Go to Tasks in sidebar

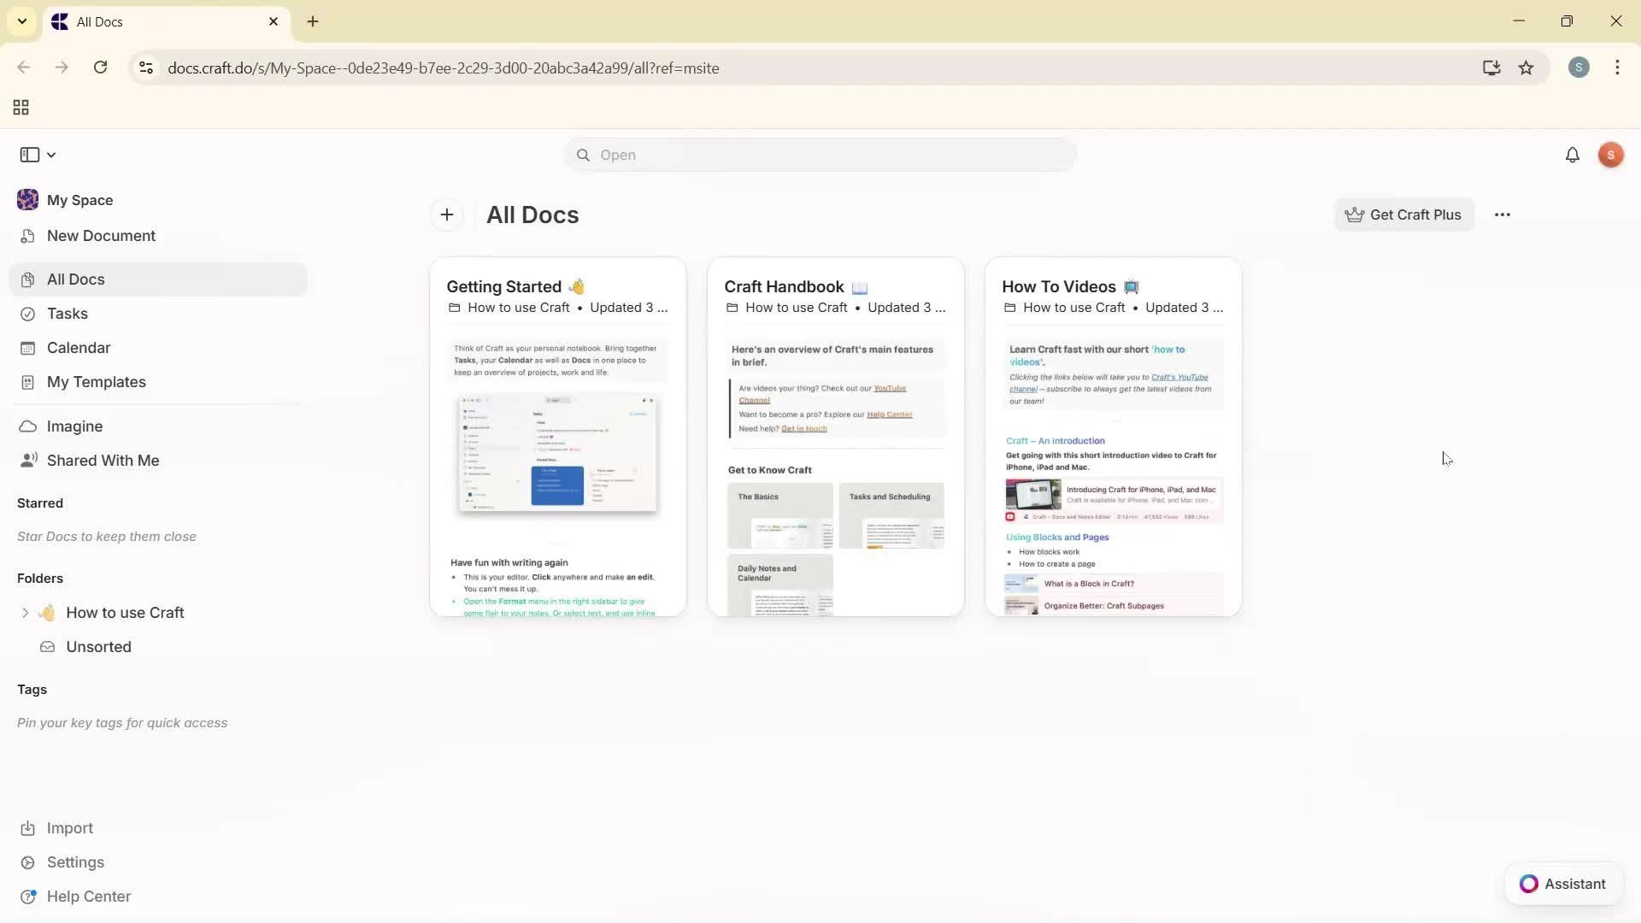(x=67, y=314)
